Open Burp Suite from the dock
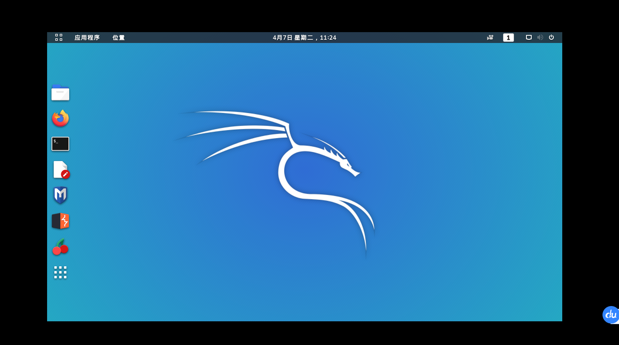Image resolution: width=619 pixels, height=345 pixels. [x=60, y=221]
